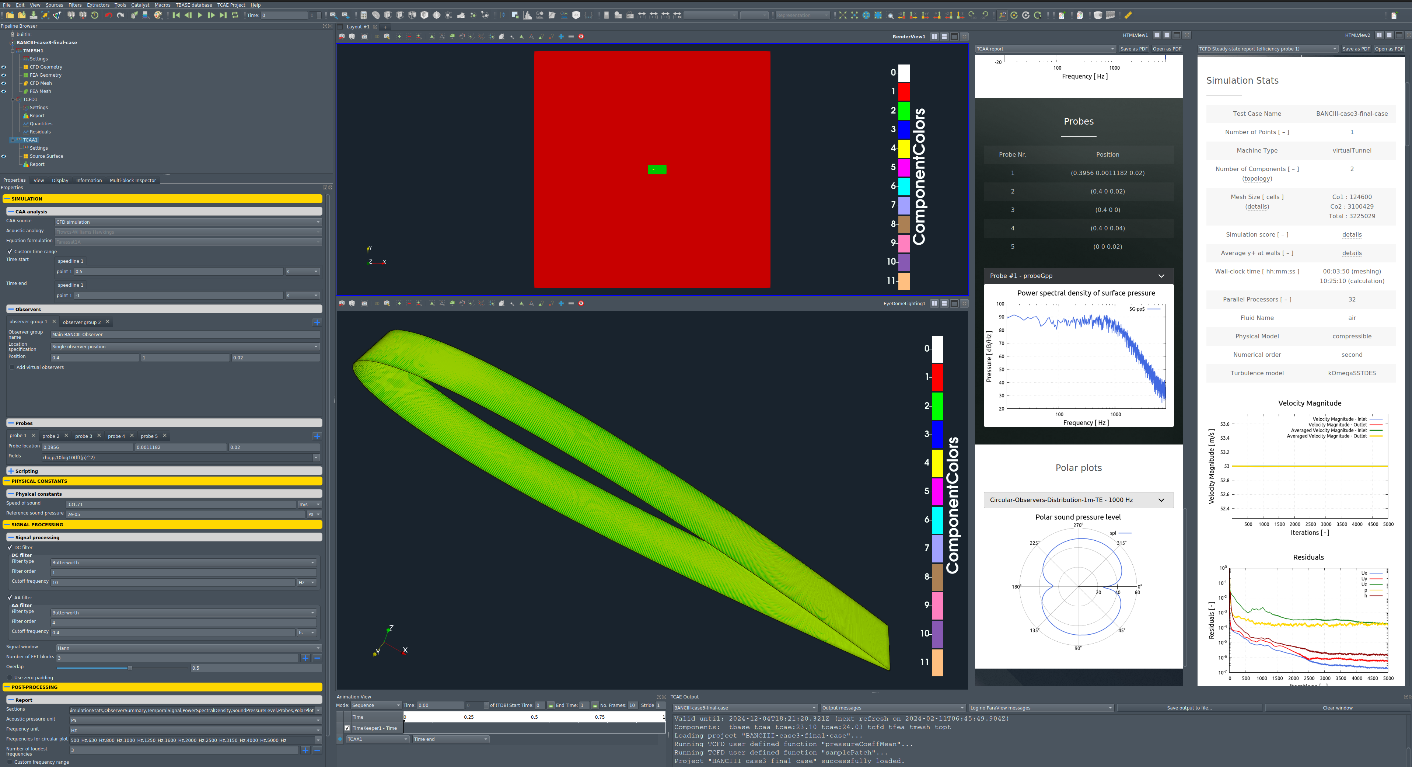Screen dimensions: 1412x767
Task: Enable the AA filter checkbox
Action: click(10, 598)
